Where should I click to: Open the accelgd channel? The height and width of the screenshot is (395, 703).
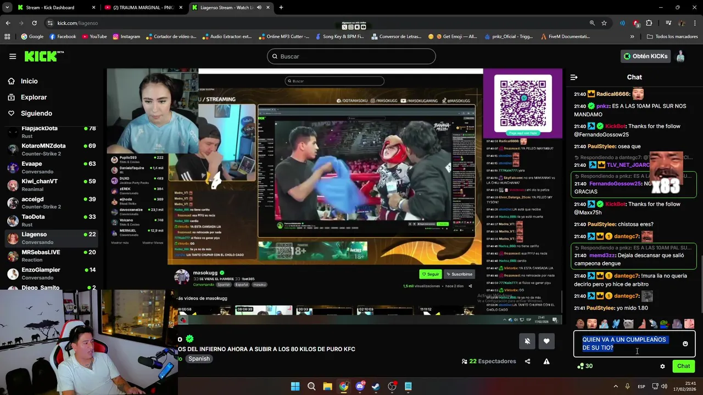(51, 202)
